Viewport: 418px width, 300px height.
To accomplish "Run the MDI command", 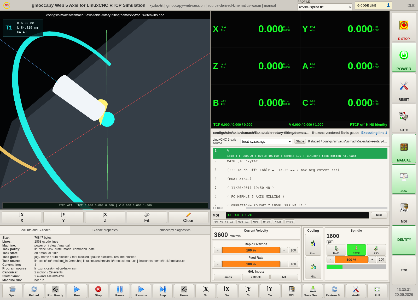I will click(x=379, y=215).
